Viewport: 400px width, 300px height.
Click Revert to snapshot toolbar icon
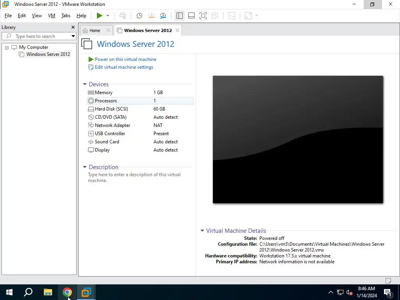(x=151, y=16)
